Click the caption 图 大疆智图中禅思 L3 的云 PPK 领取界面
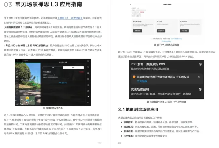 pyautogui.click(x=167, y=102)
